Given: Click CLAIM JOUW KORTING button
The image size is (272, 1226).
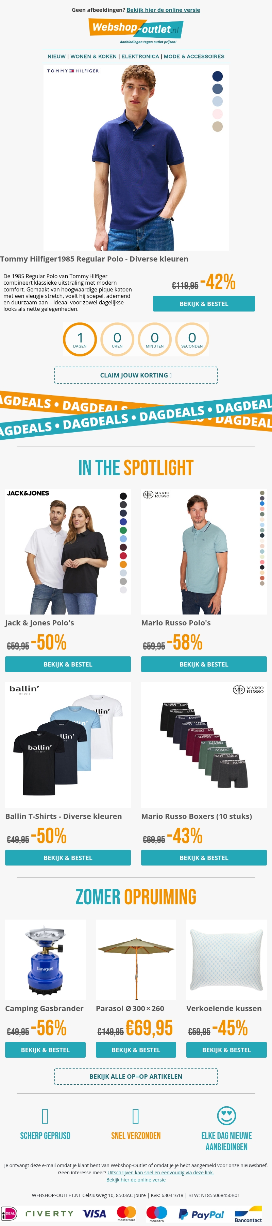Looking at the screenshot, I should pyautogui.click(x=136, y=375).
